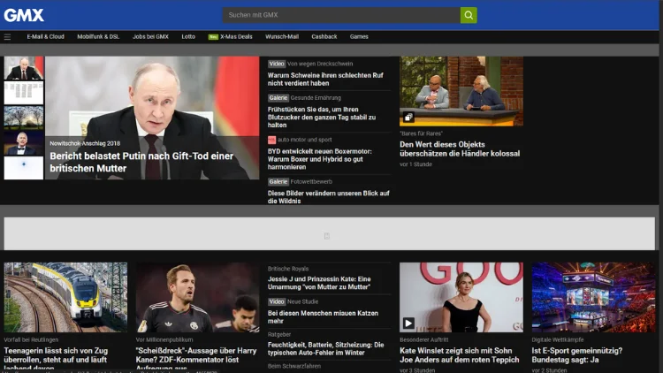Screen dimensions: 663x373
Task: Open the Mobilfunk & DSL menu
Action: point(98,37)
